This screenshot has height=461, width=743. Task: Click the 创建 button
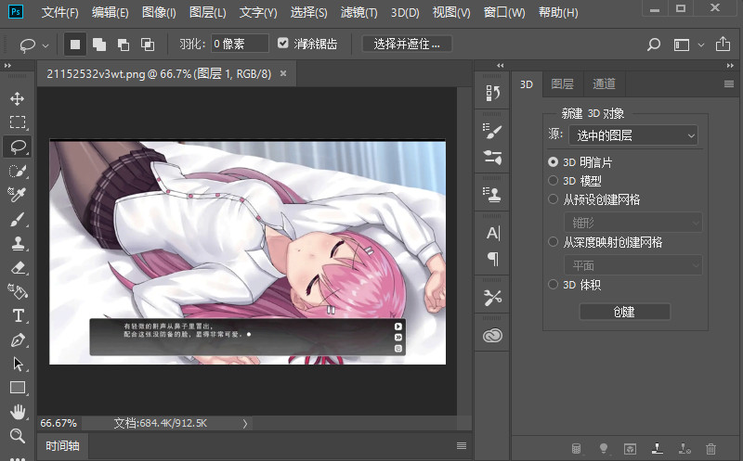624,312
